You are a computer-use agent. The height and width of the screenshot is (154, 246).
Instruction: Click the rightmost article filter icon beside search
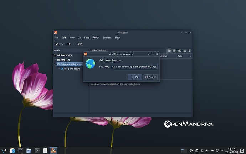pos(190,51)
